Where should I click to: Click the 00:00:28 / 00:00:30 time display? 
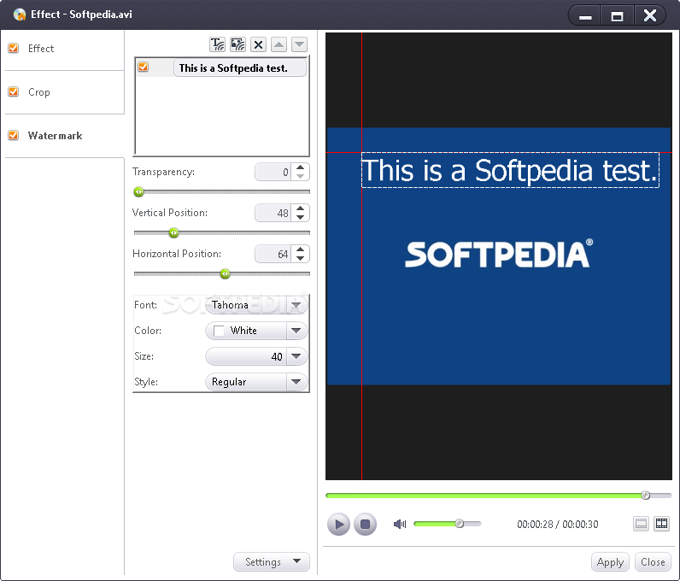pyautogui.click(x=557, y=524)
